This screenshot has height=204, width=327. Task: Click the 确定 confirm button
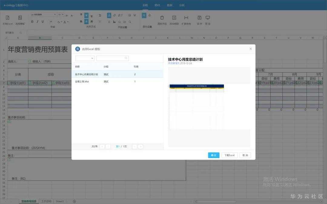[x=213, y=155]
